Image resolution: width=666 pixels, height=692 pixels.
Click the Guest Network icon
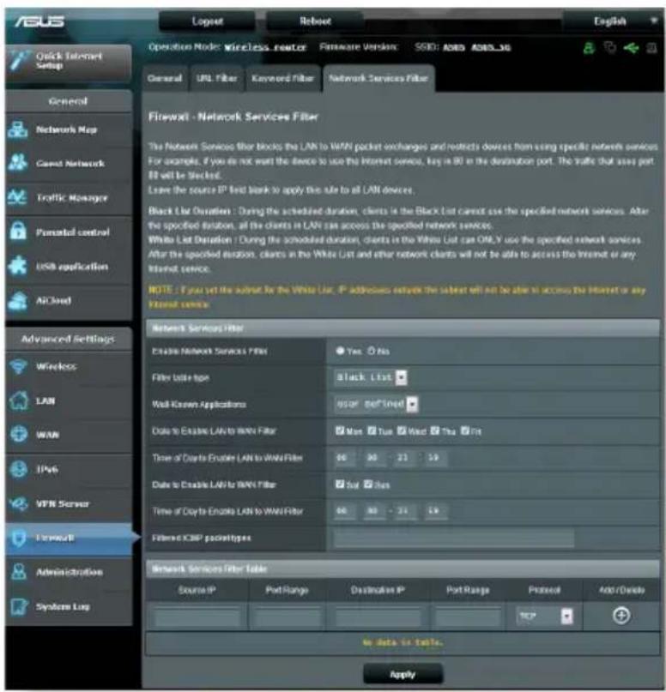(x=18, y=163)
